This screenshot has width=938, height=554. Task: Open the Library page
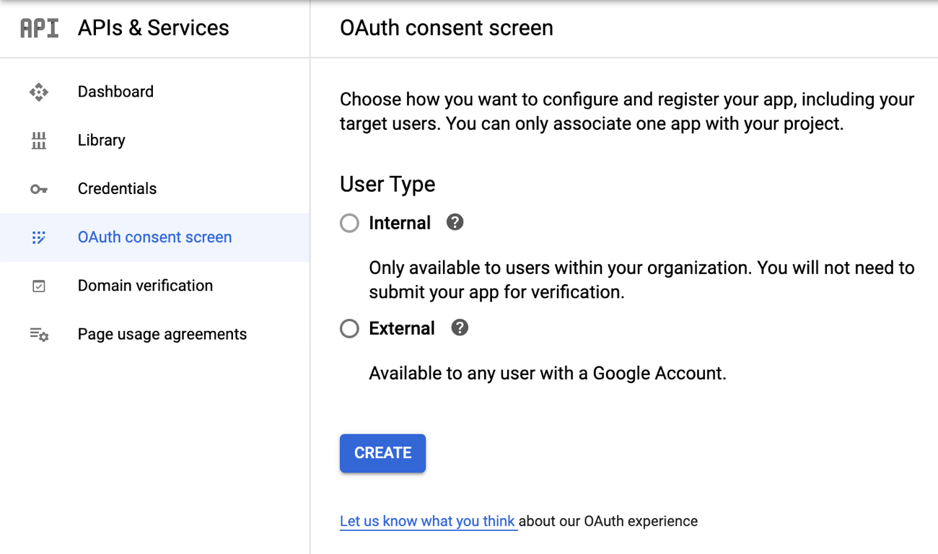(101, 140)
